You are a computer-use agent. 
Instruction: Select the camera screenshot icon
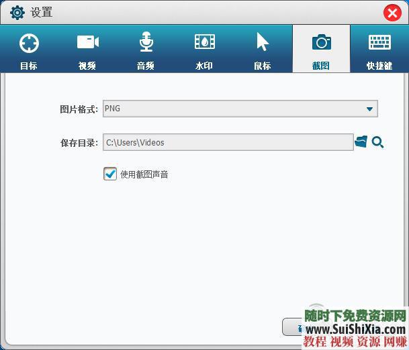pyautogui.click(x=321, y=42)
